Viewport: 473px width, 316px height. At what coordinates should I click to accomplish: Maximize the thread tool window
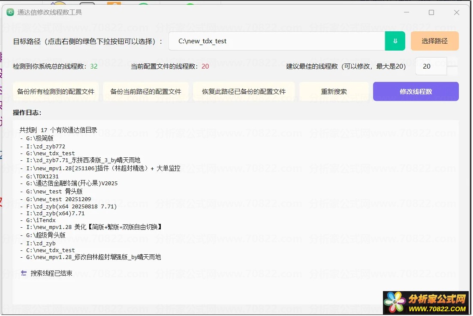click(x=431, y=12)
